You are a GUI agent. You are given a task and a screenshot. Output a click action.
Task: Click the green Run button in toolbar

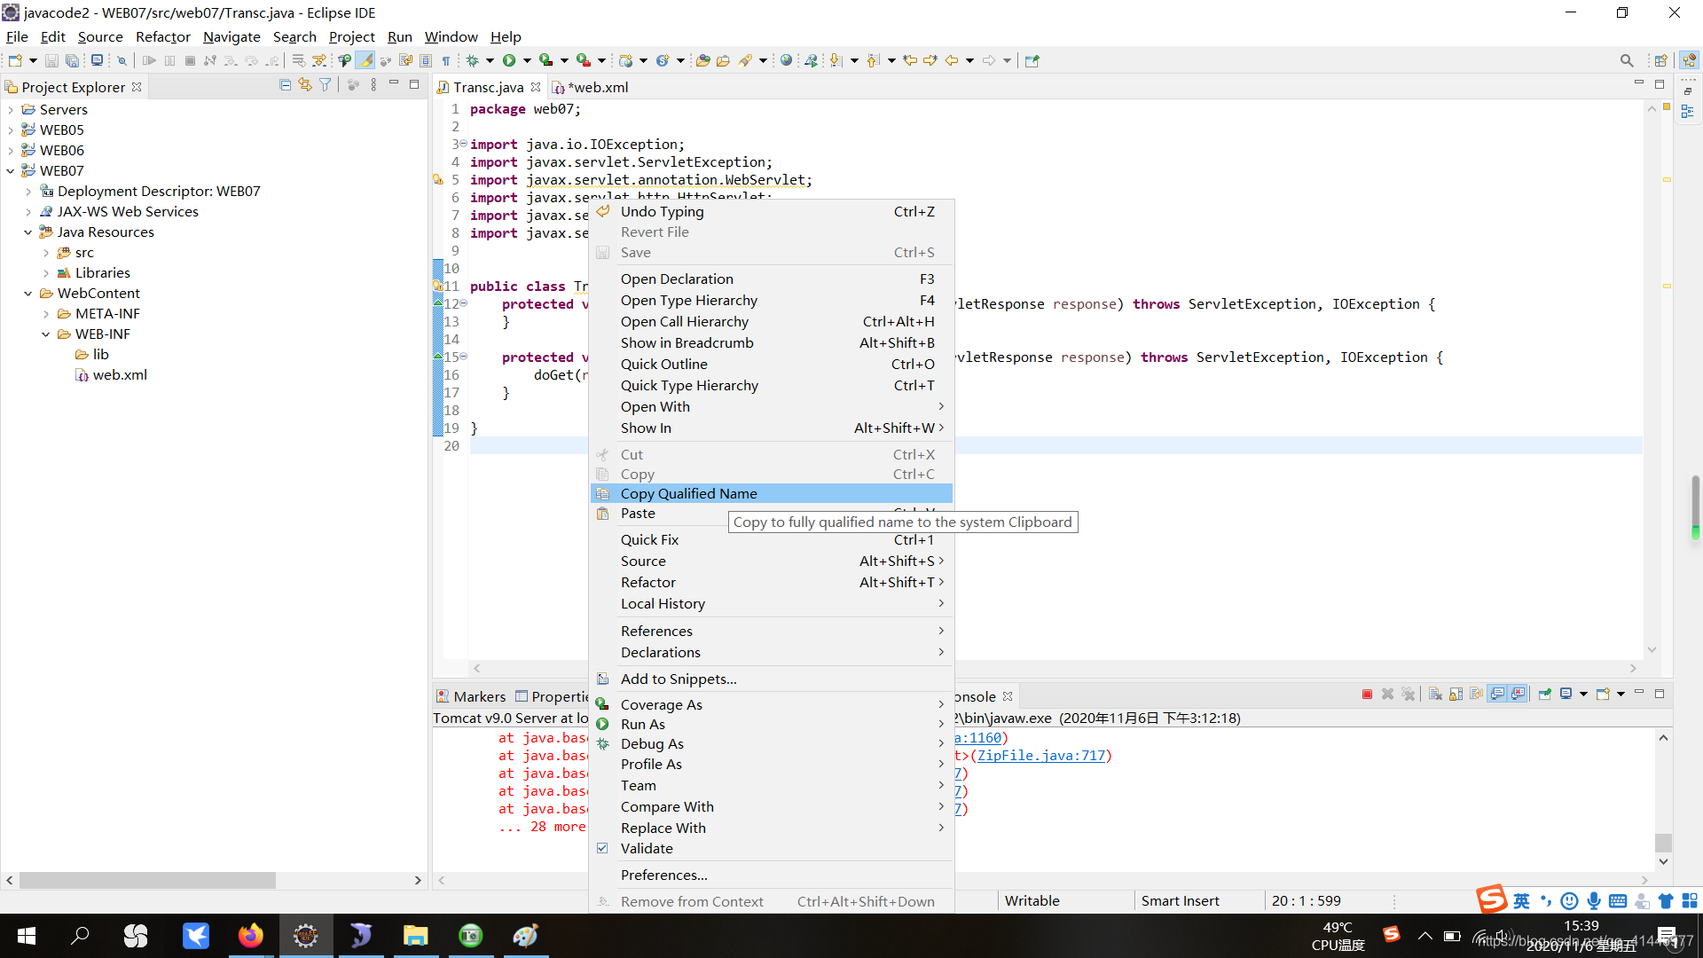point(509,60)
